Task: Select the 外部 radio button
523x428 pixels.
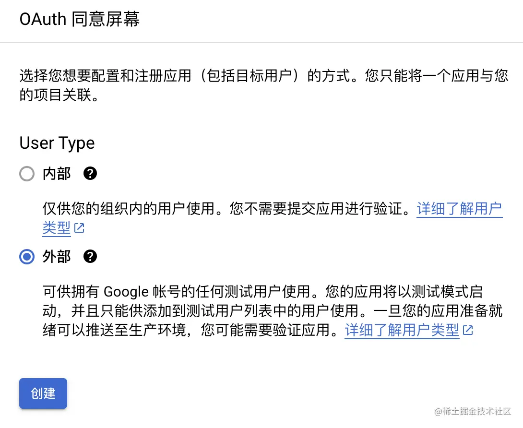Action: pyautogui.click(x=27, y=257)
